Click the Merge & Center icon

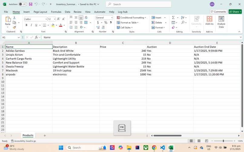(86, 22)
